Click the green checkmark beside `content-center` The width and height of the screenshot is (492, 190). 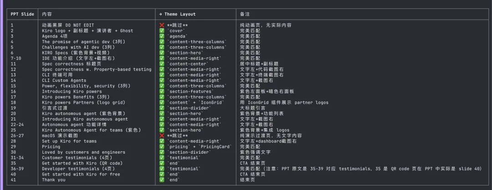162,64
